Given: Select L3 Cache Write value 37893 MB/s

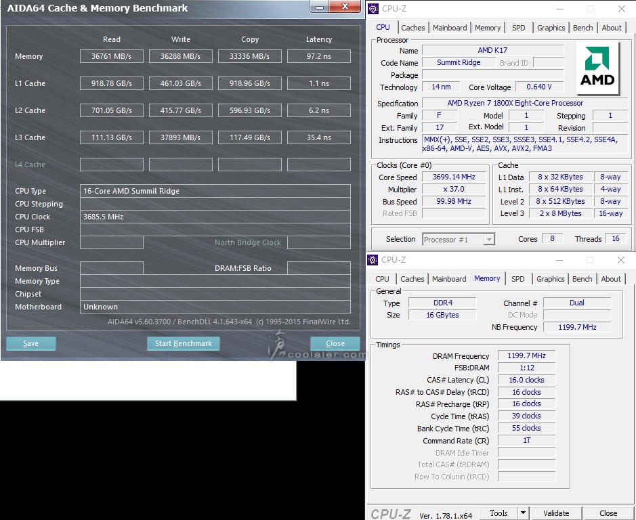Looking at the screenshot, I should pyautogui.click(x=180, y=137).
